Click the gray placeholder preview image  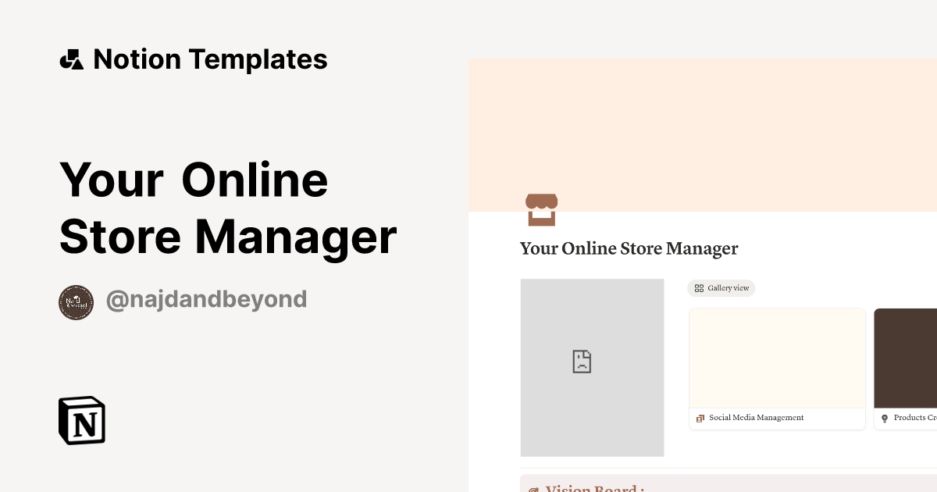[x=592, y=367]
